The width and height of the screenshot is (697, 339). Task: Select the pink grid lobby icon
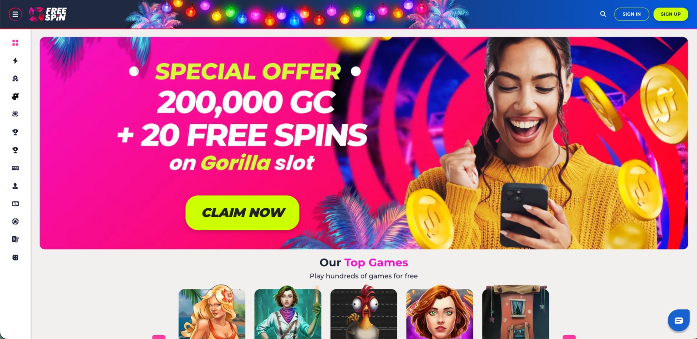tap(15, 43)
